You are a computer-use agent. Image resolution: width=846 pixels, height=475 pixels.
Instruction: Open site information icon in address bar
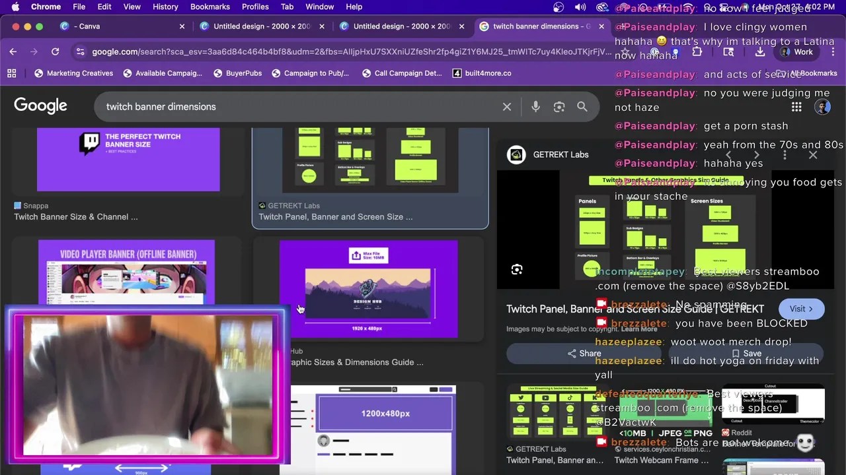80,51
